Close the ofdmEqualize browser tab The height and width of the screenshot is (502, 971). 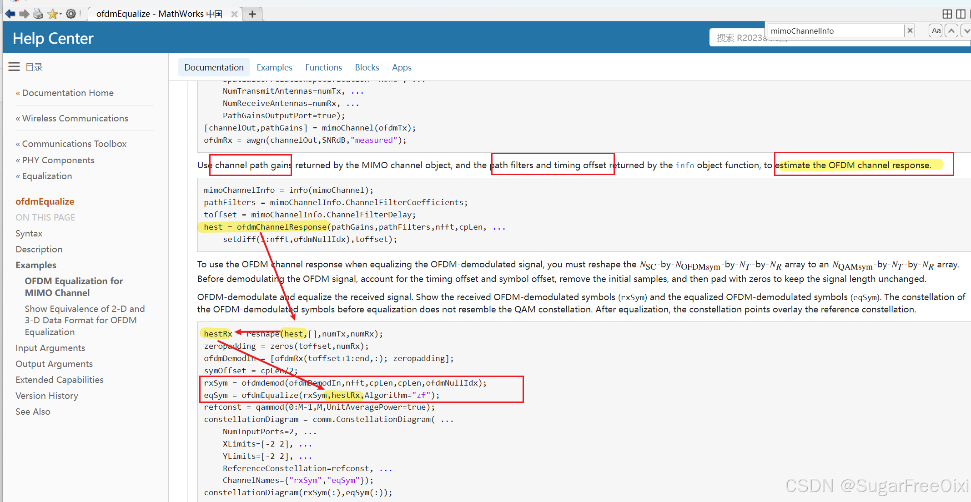(x=234, y=14)
